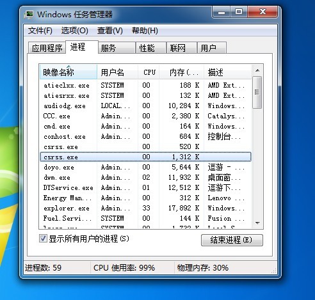Sort processes by CPU column

click(149, 72)
